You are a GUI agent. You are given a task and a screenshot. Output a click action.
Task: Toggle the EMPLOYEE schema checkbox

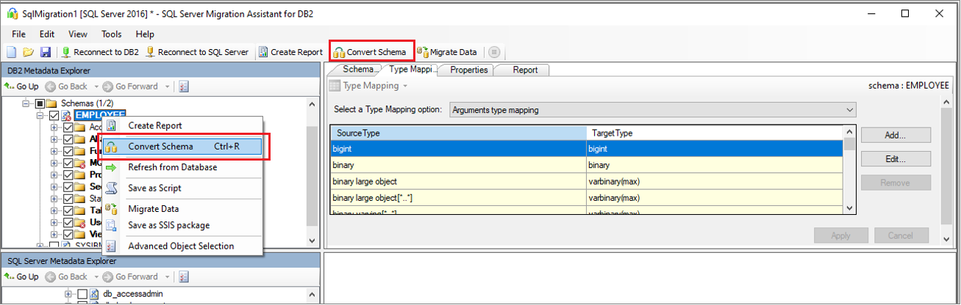coord(54,116)
